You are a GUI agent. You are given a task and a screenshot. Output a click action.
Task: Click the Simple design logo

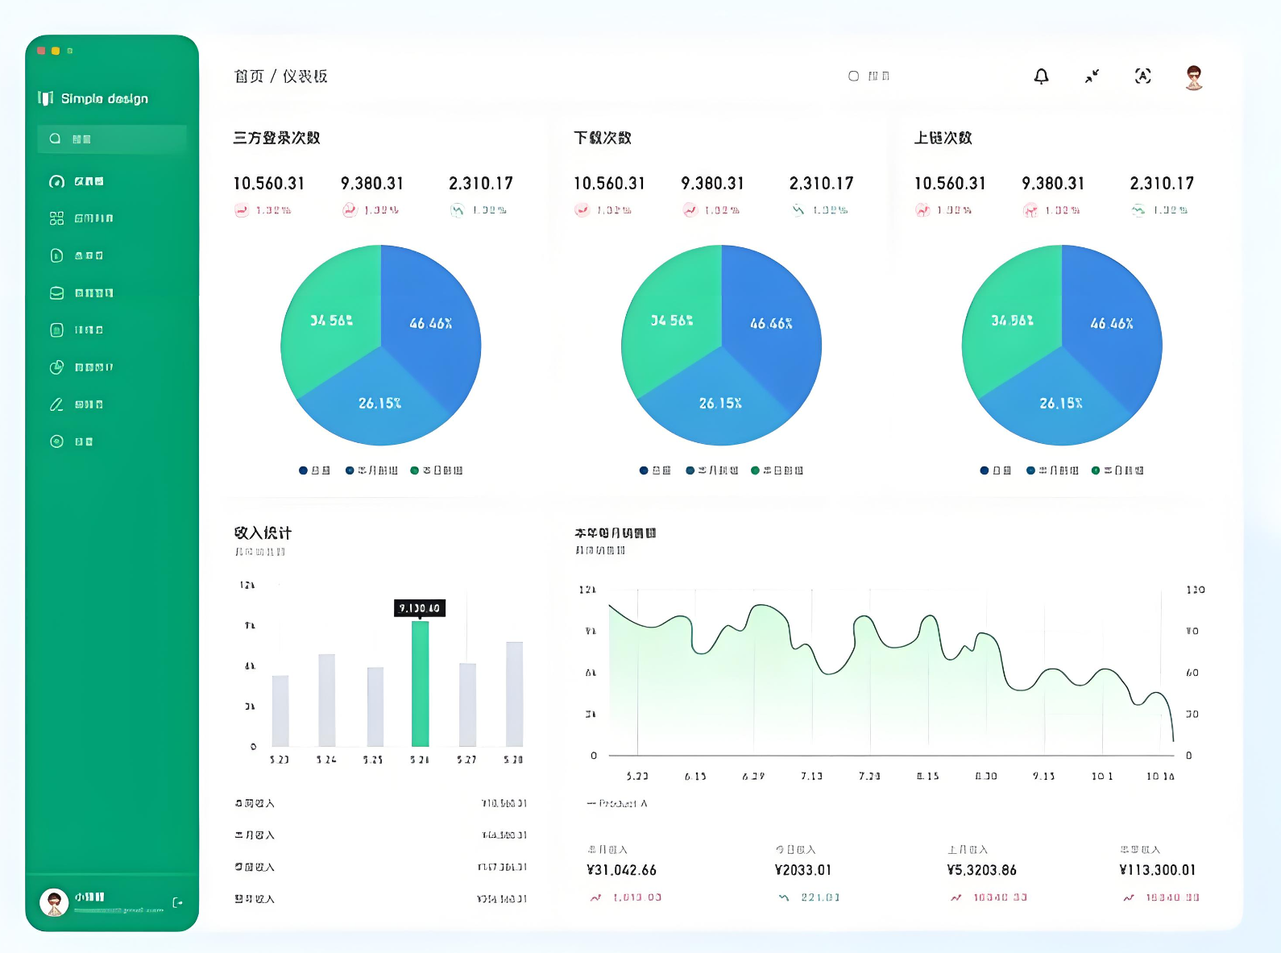click(93, 98)
